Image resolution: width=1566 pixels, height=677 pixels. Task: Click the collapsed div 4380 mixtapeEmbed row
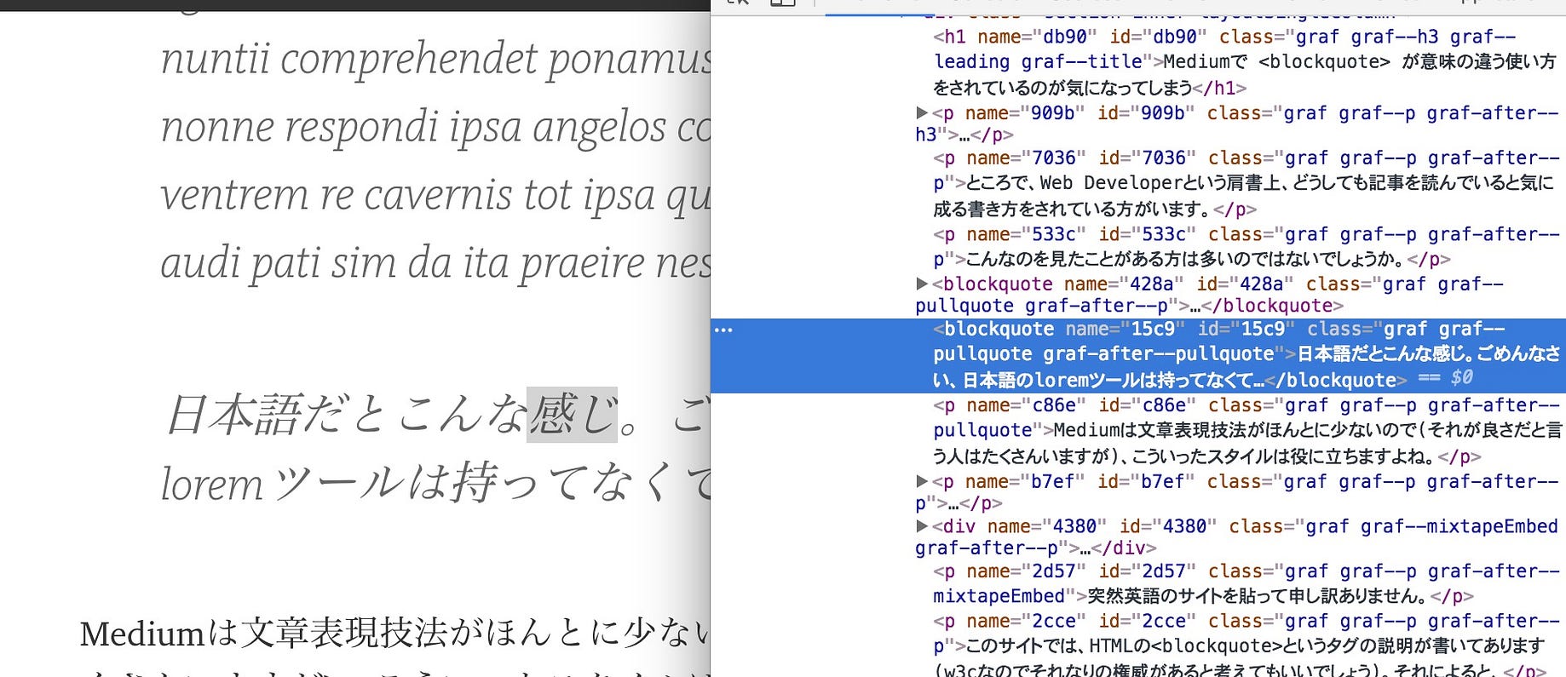click(x=1236, y=537)
